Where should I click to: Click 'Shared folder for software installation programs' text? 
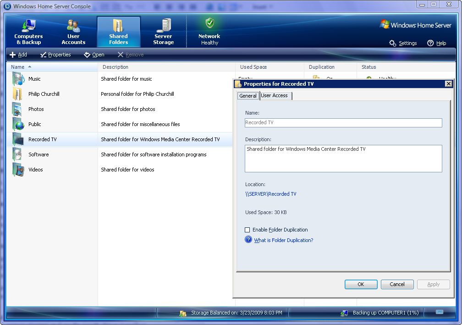pos(154,154)
